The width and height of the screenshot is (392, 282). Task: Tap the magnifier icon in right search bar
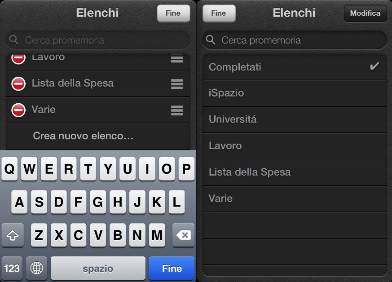[x=211, y=40]
